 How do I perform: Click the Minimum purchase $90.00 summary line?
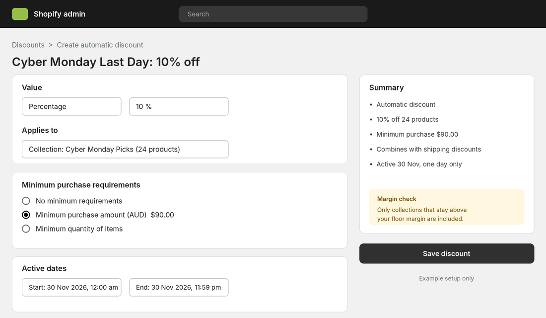coord(417,134)
